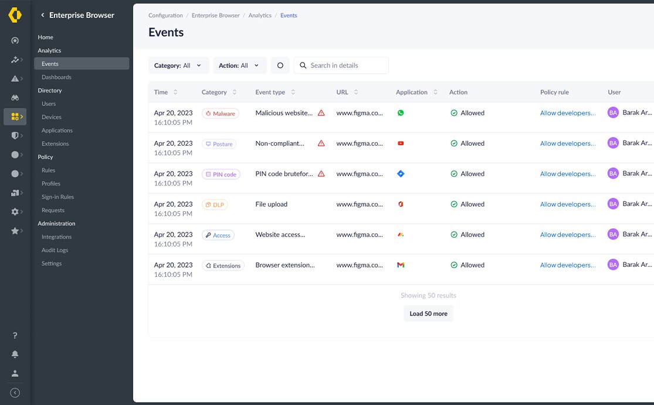Viewport: 654px width, 405px height.
Task: Click the Gmail icon in the Browser extension row
Action: [401, 264]
